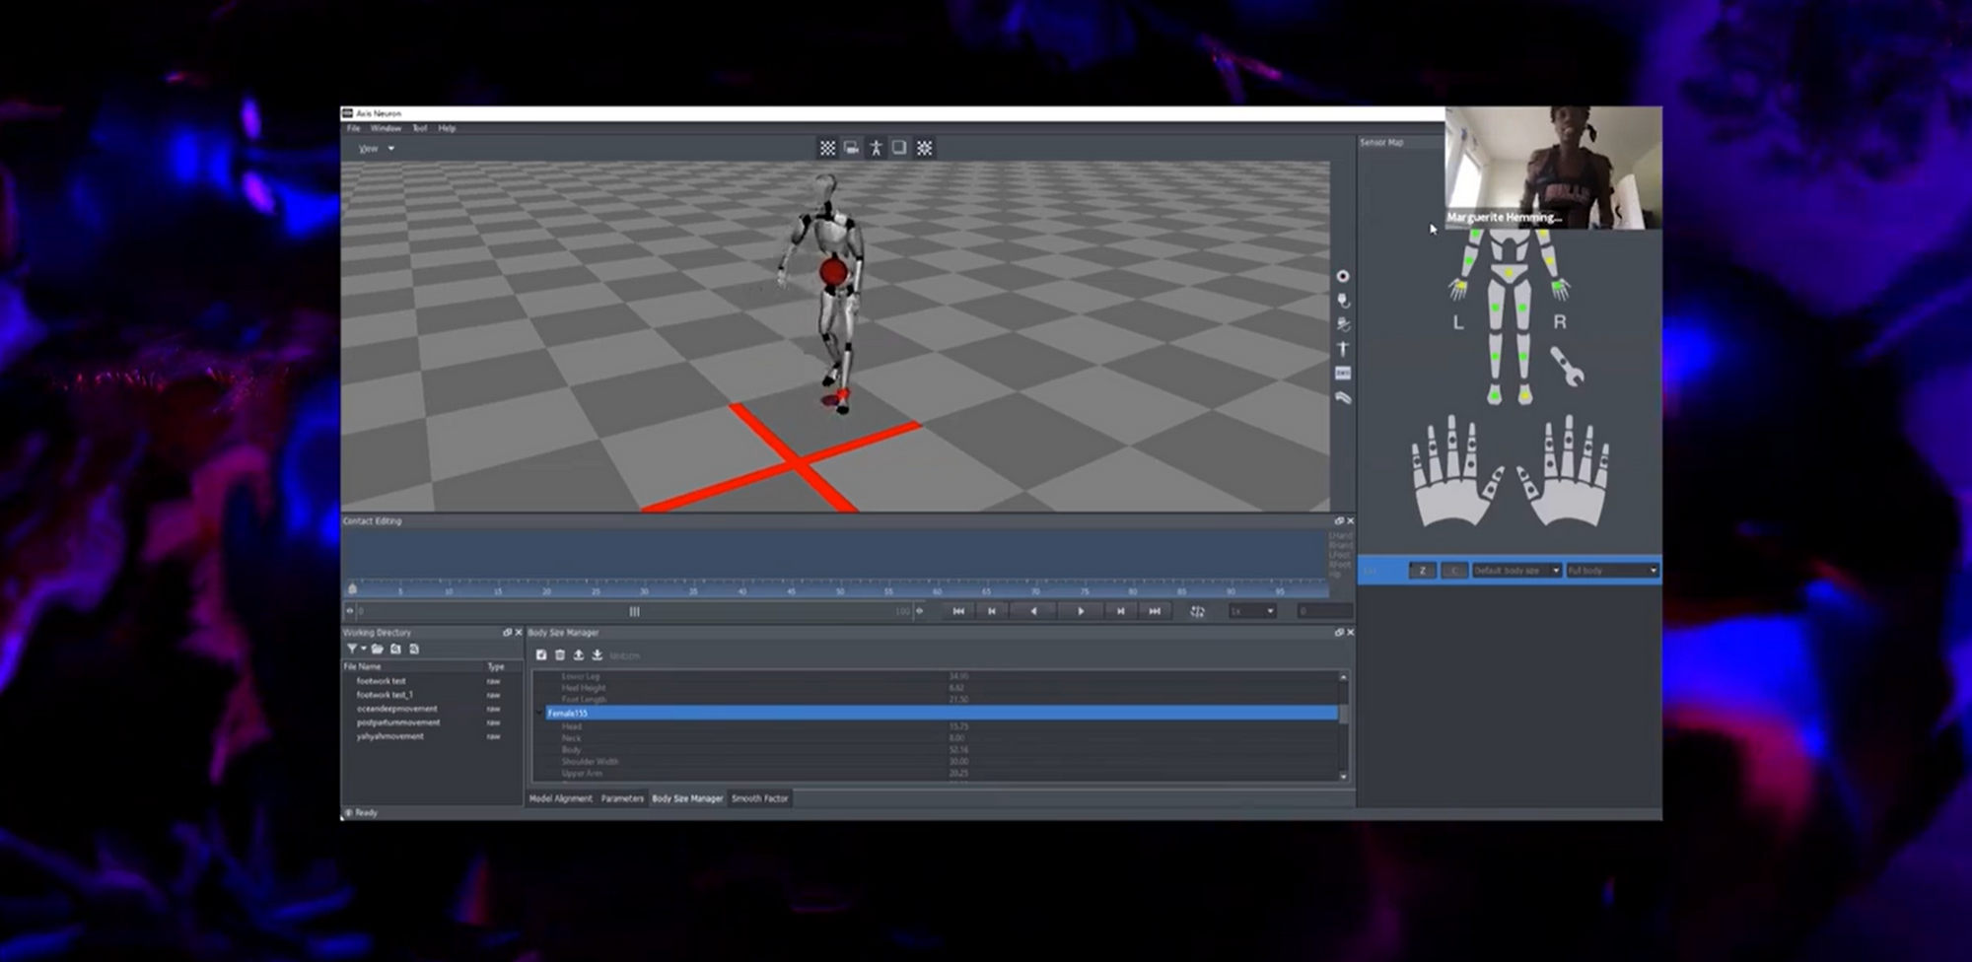Click the fourth Working Directory toolbar icon

414,650
